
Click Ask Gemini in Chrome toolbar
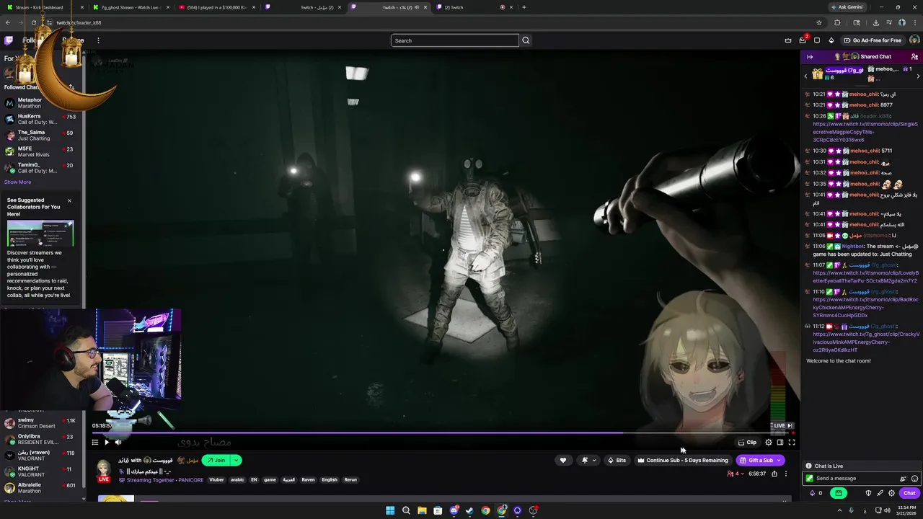(847, 7)
